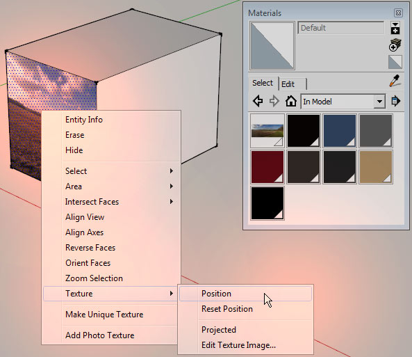
Task: Go to the materials home icon
Action: point(291,101)
